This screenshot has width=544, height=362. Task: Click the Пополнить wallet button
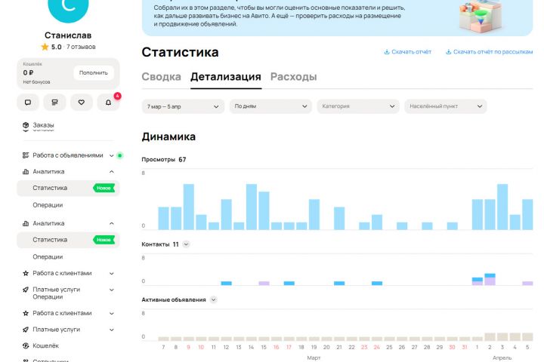coord(94,72)
